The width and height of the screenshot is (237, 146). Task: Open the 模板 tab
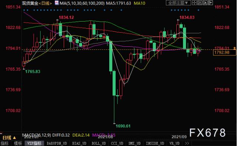pyautogui.click(x=18, y=143)
